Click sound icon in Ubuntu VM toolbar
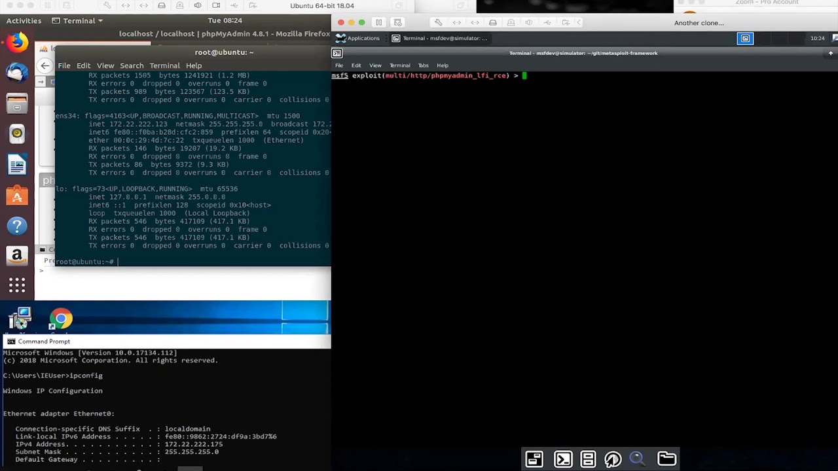This screenshot has width=838, height=471. point(198,6)
